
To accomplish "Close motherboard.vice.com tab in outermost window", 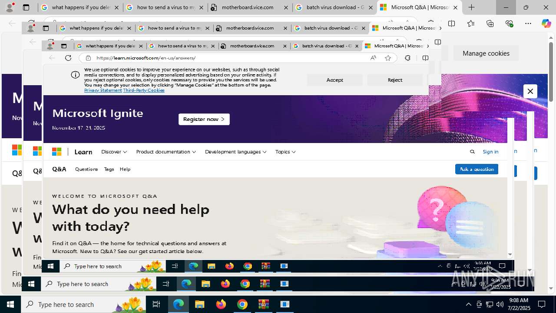I will tap(286, 7).
